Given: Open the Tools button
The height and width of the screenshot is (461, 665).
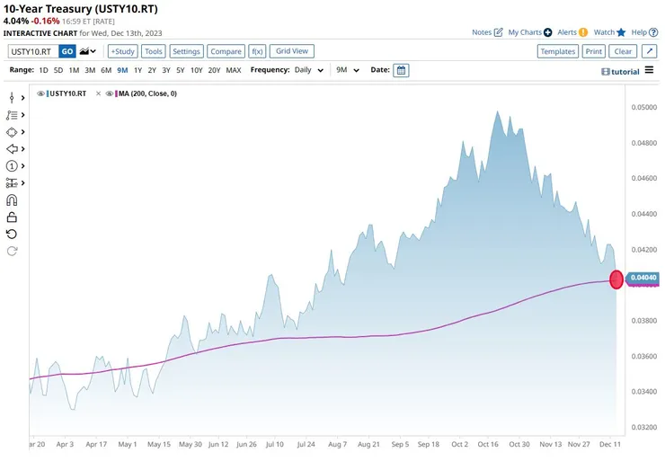Looking at the screenshot, I should pos(153,51).
